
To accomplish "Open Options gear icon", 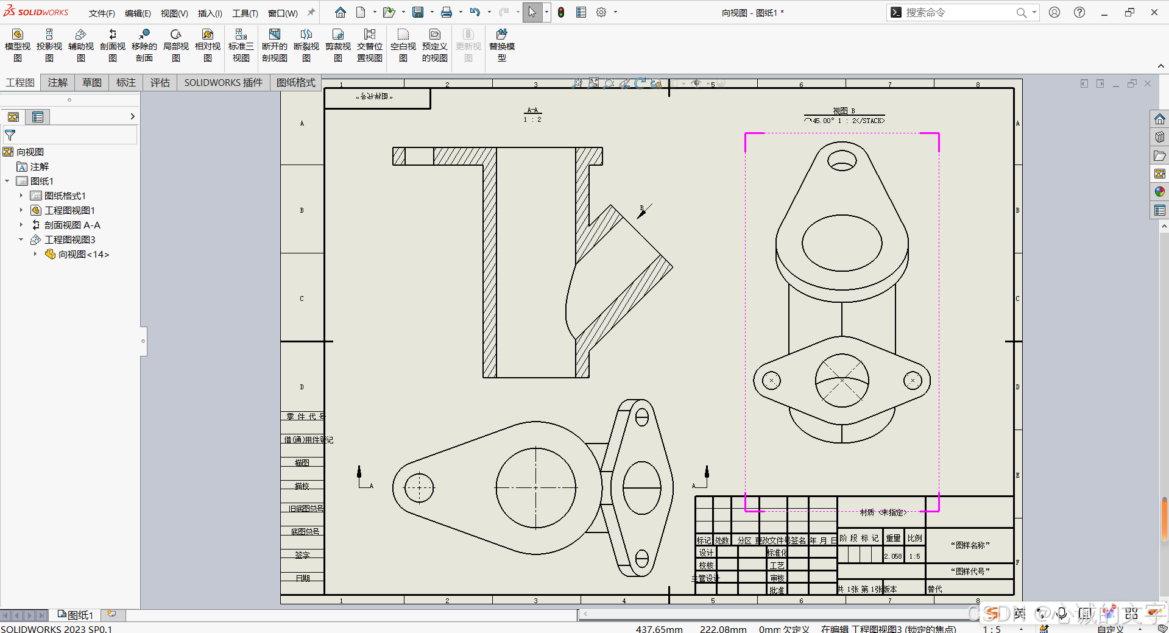I will 601,12.
